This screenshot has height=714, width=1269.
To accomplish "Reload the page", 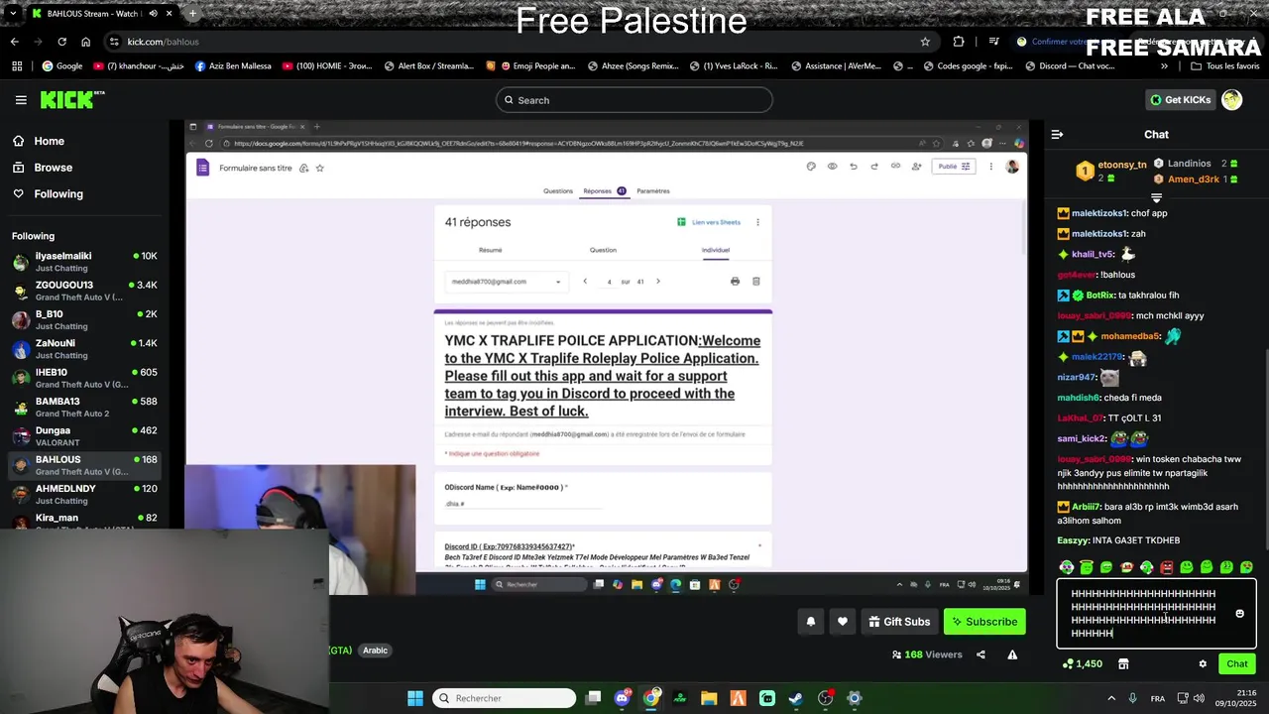I will [x=61, y=42].
